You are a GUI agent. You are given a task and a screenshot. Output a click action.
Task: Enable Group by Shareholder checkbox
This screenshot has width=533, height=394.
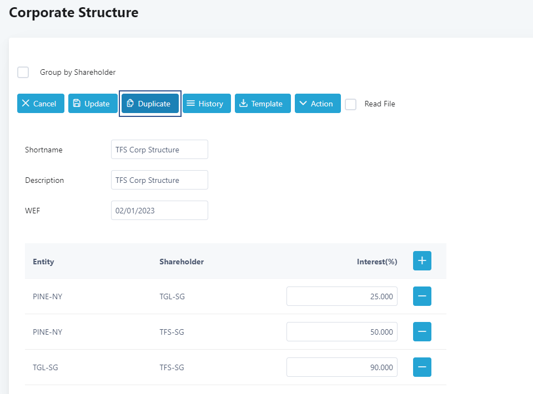click(23, 73)
